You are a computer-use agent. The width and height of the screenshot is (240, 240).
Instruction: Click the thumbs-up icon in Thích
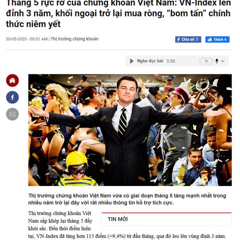[x=210, y=40]
